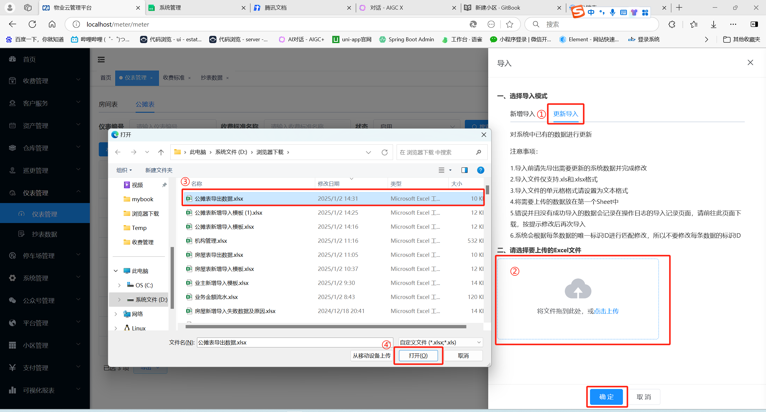Click file name input field
Image resolution: width=766 pixels, height=412 pixels.
(295, 342)
